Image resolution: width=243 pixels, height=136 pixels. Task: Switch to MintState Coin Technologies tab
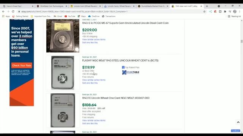click(x=52, y=6)
